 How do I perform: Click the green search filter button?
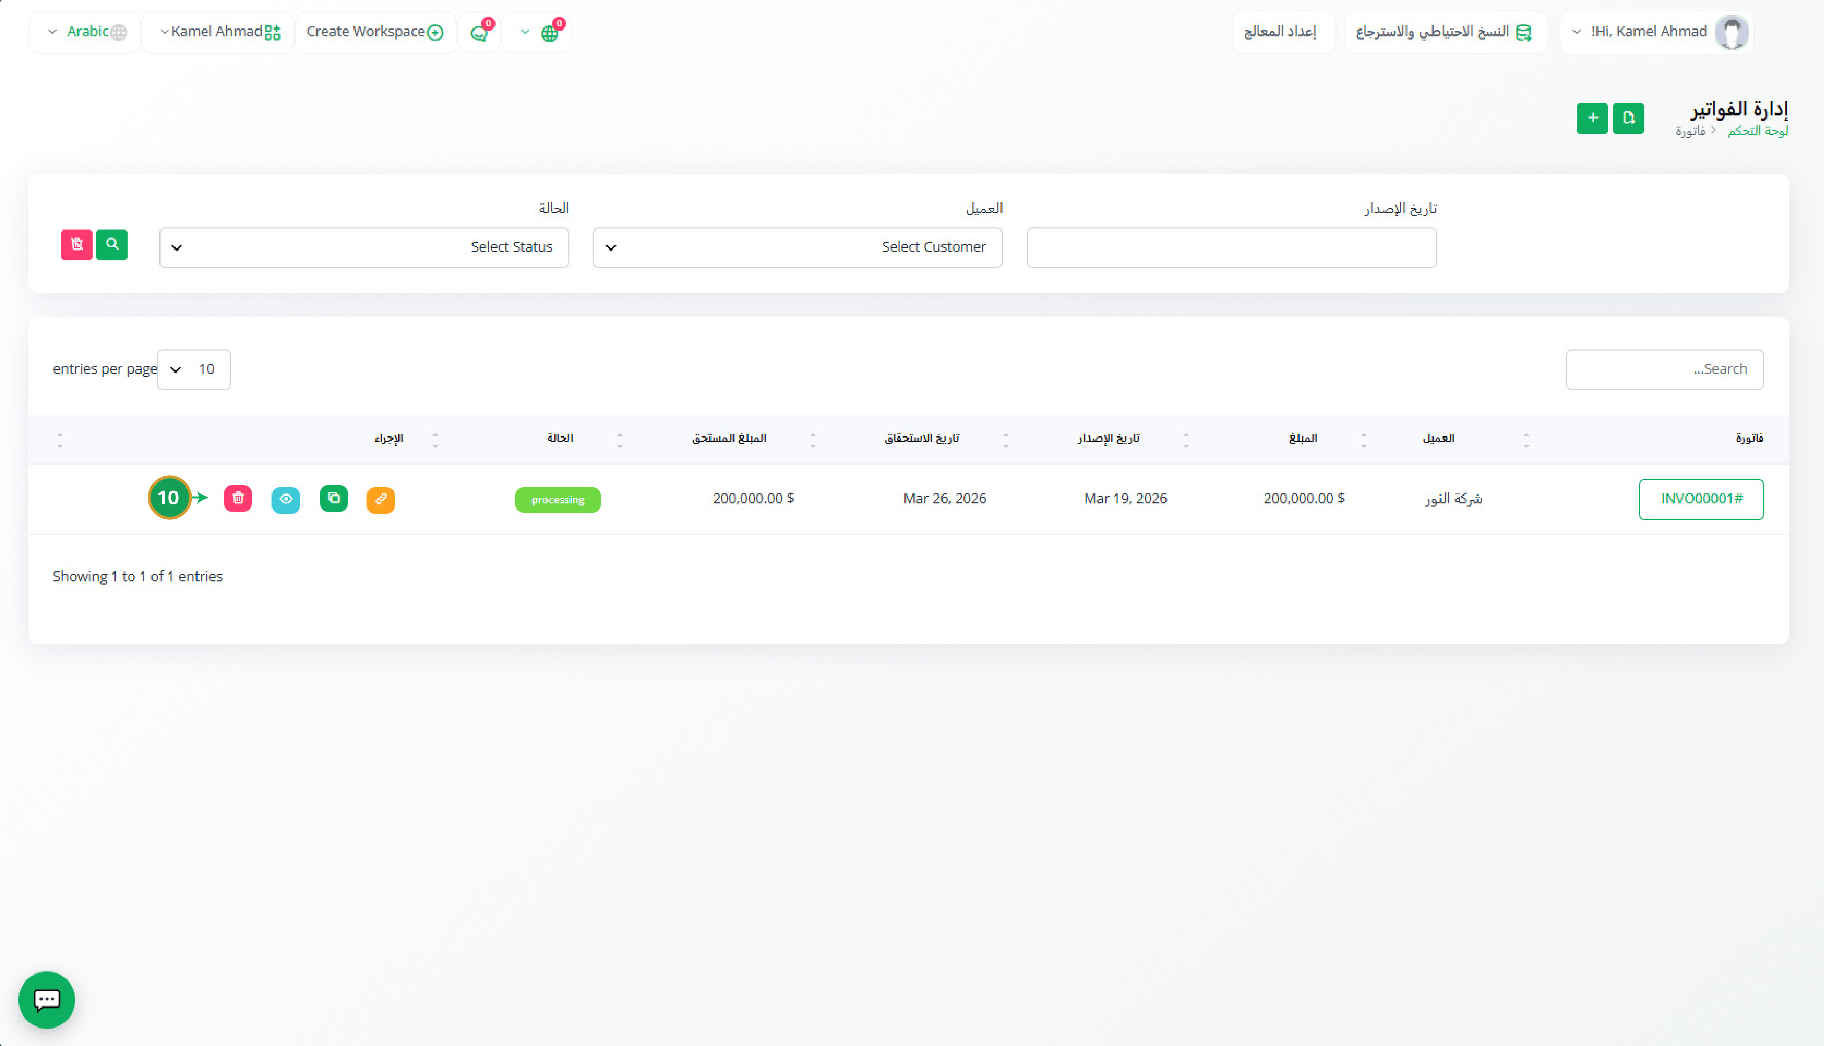(x=112, y=245)
